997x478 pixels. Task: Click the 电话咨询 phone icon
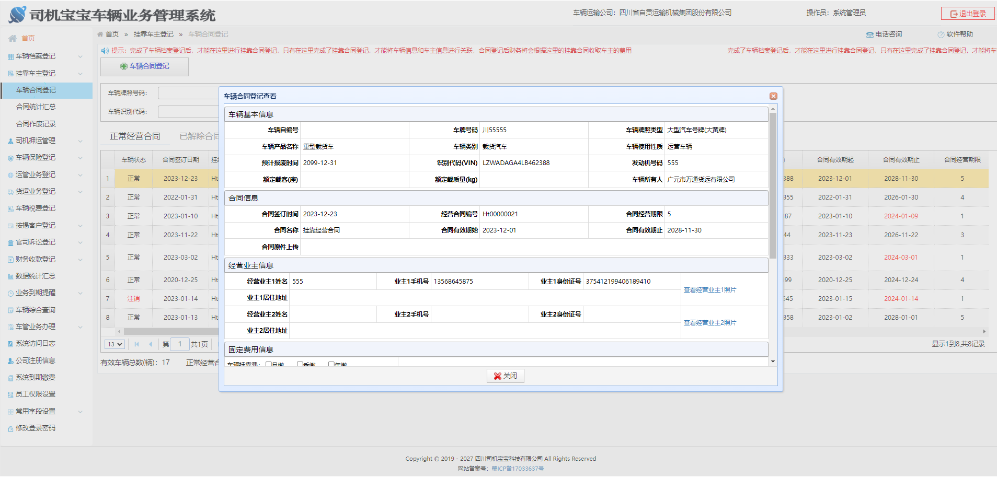tap(870, 34)
